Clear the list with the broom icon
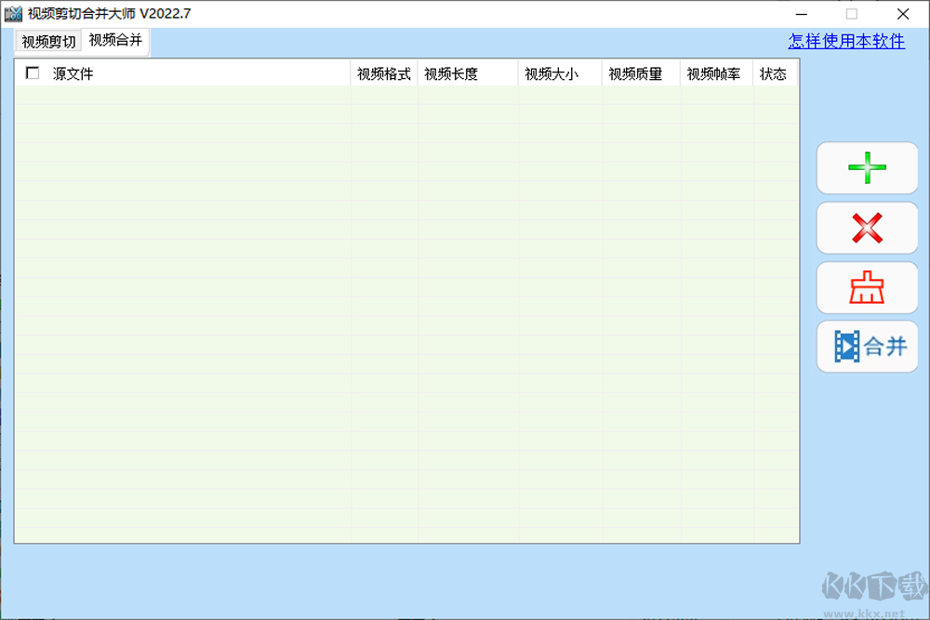The height and width of the screenshot is (620, 930). (x=866, y=287)
